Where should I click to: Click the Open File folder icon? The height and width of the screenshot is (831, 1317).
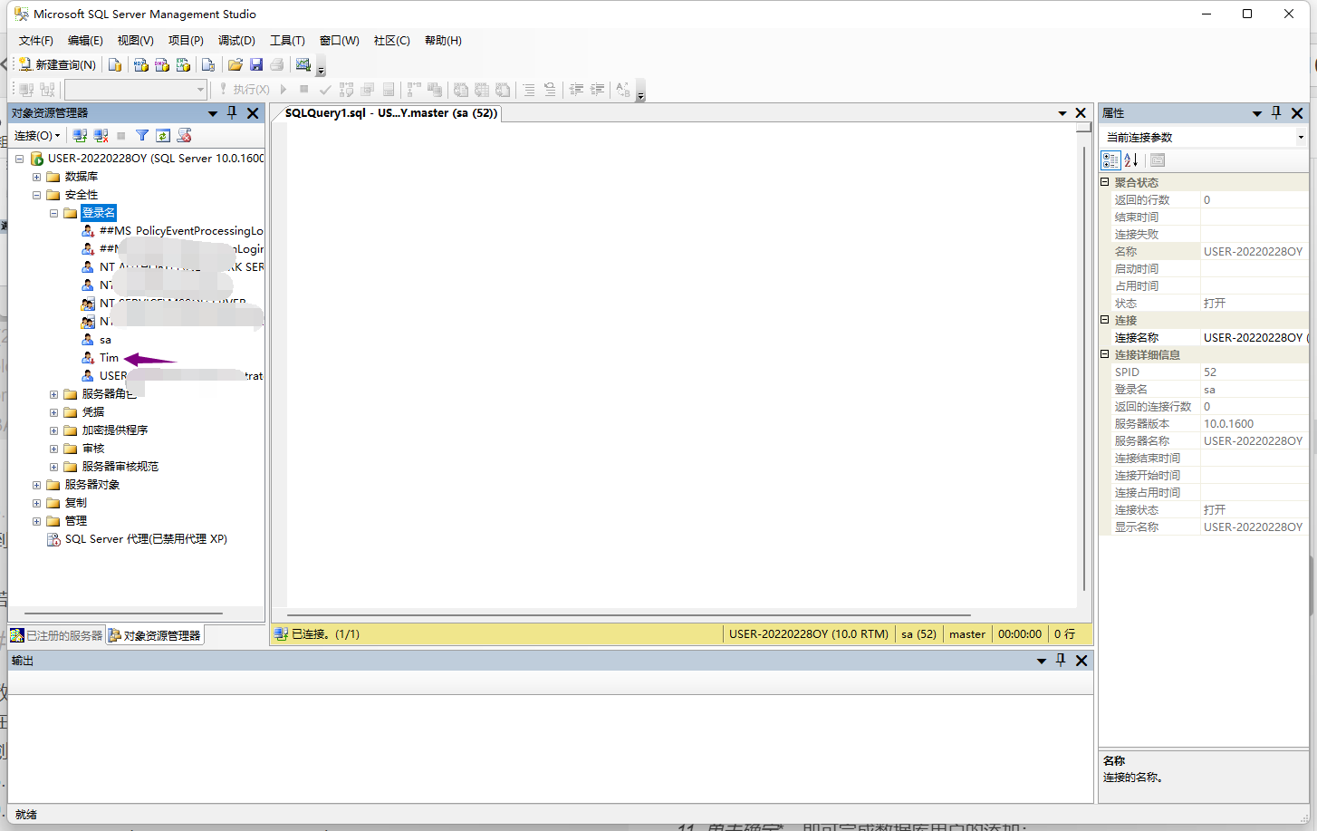coord(236,64)
